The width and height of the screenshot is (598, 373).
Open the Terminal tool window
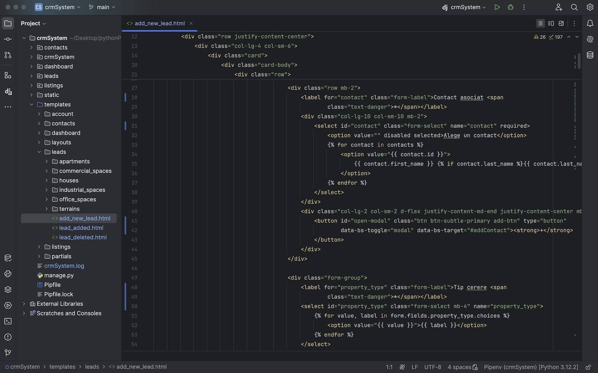8,321
